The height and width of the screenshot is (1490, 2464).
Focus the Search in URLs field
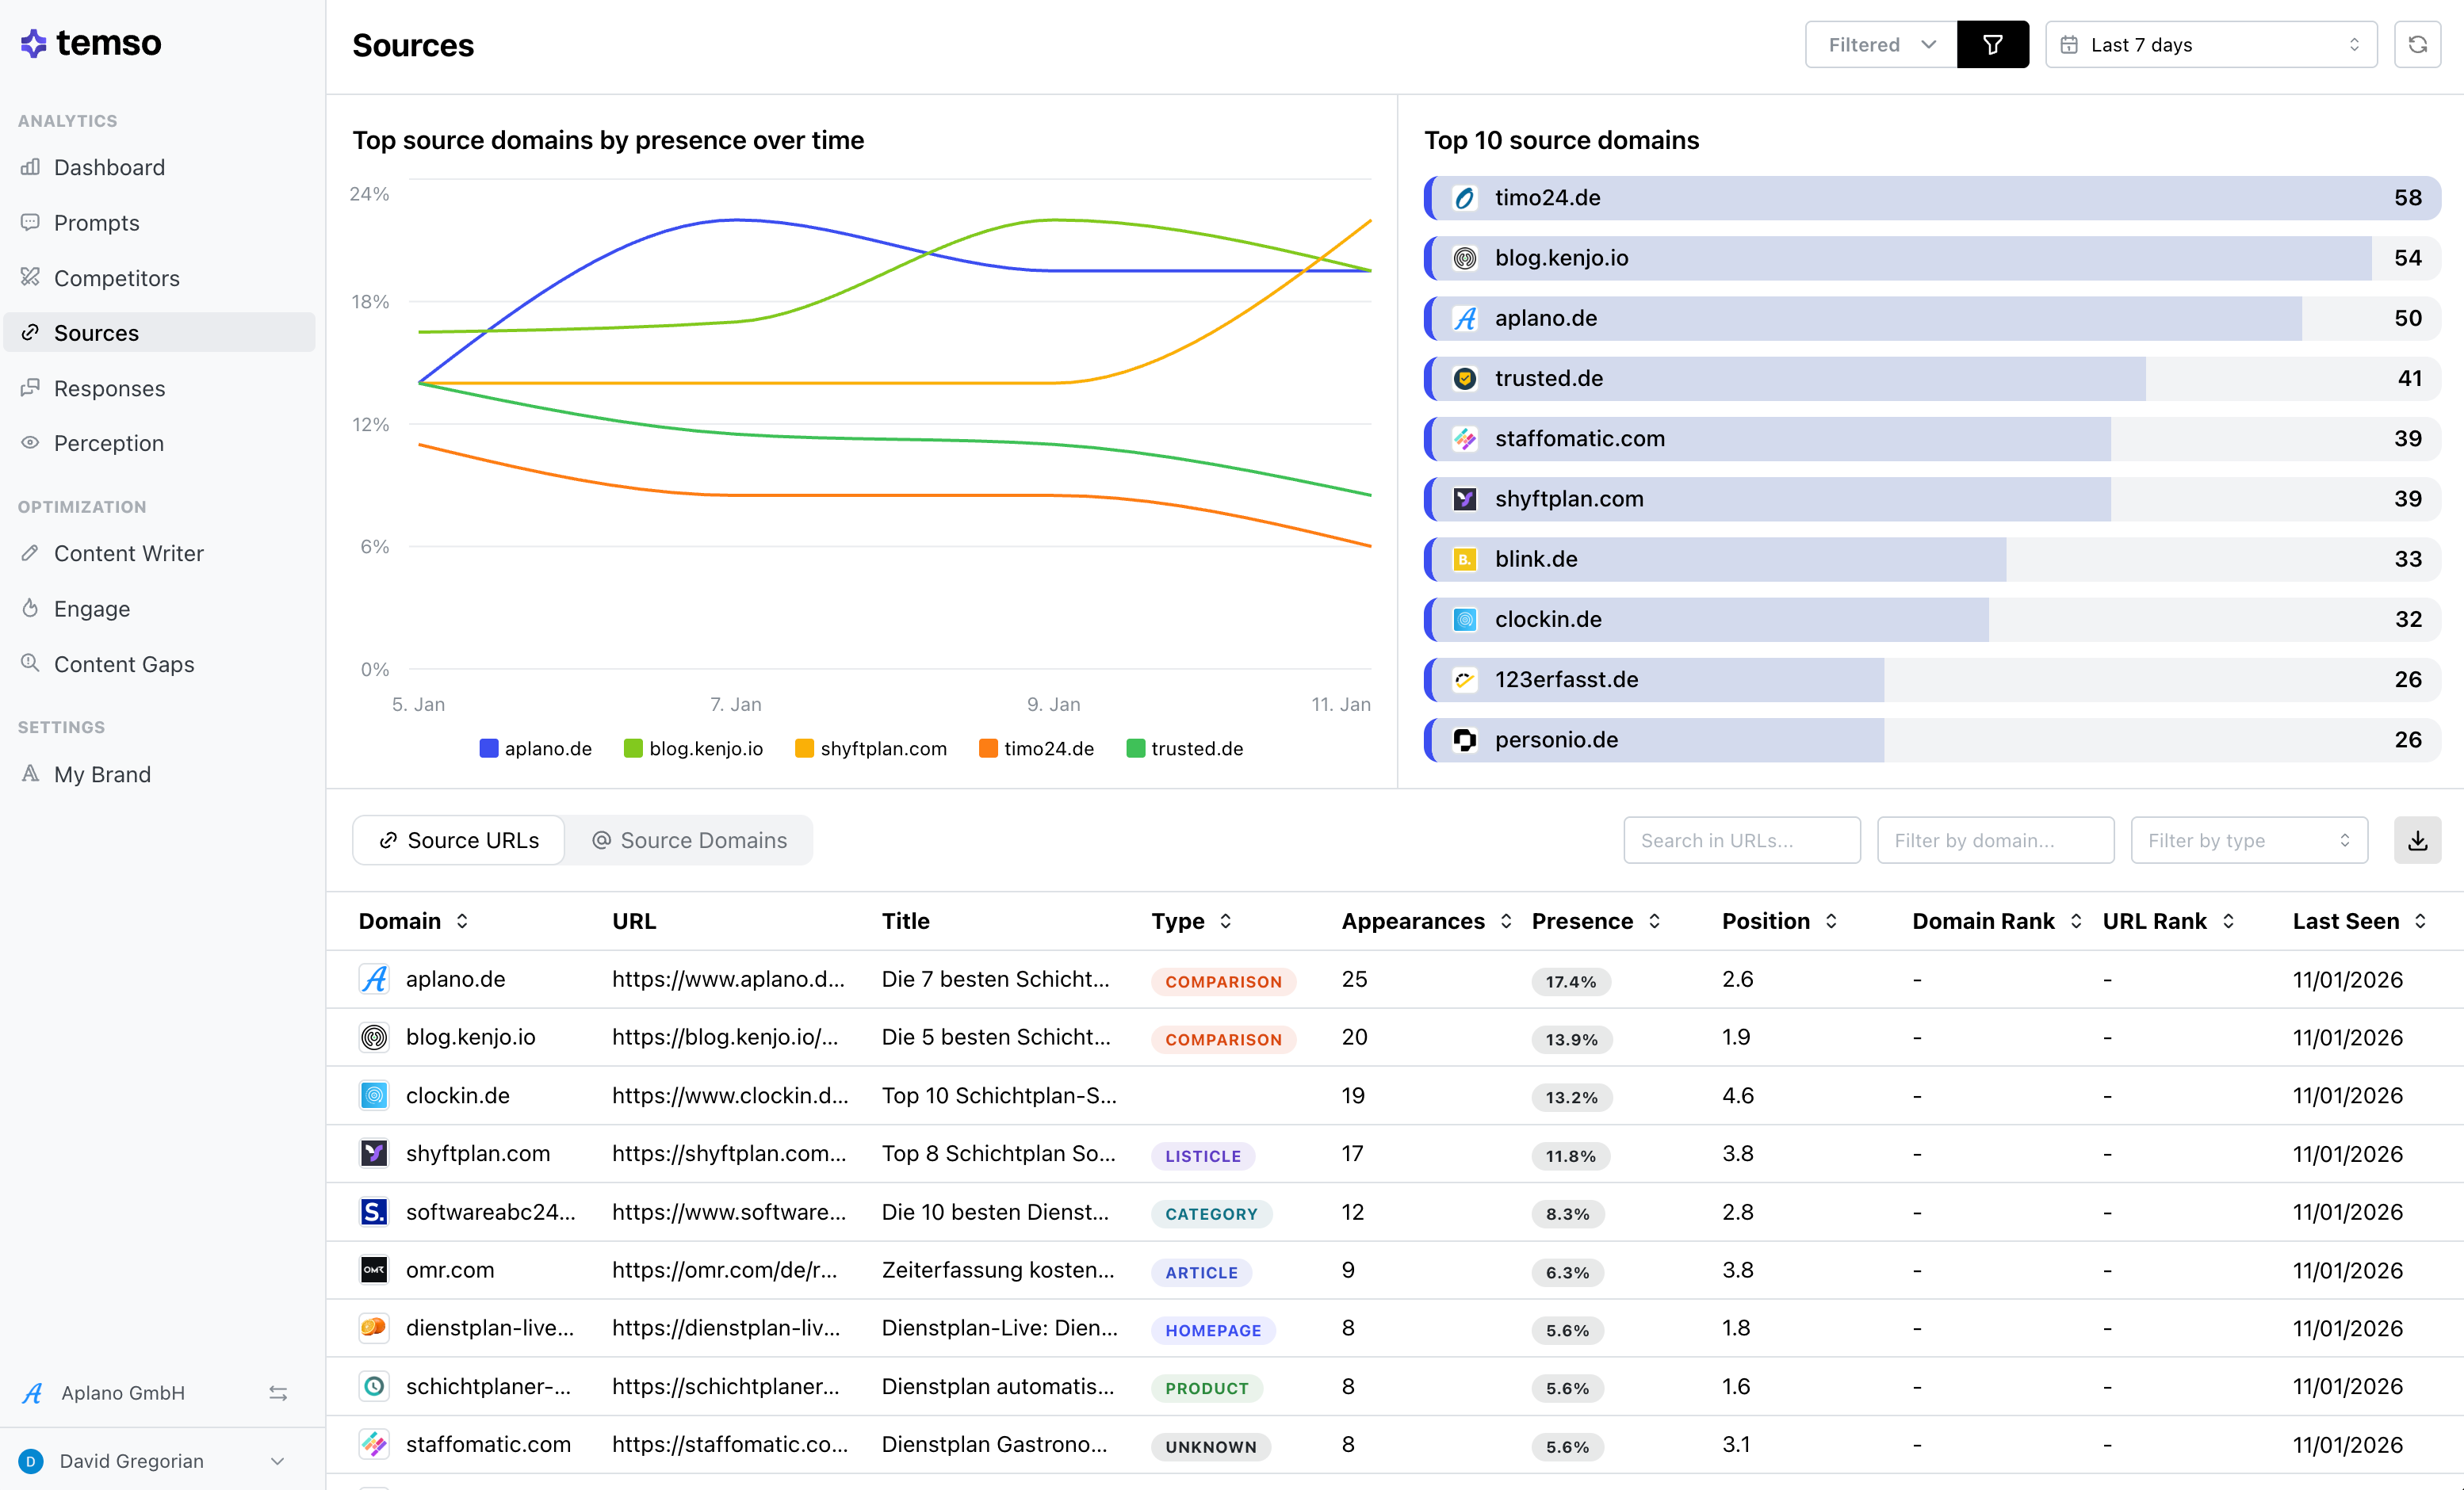tap(1741, 840)
